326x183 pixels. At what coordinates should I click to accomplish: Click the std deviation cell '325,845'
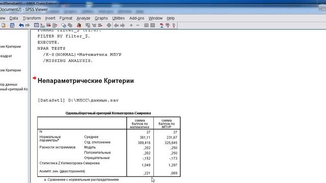point(171,143)
